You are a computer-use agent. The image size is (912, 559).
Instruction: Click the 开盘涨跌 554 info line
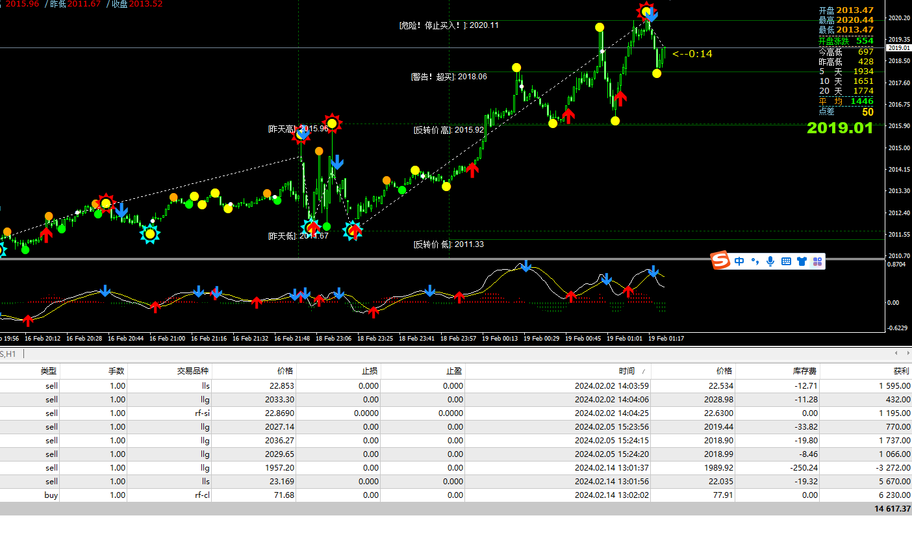click(x=846, y=41)
